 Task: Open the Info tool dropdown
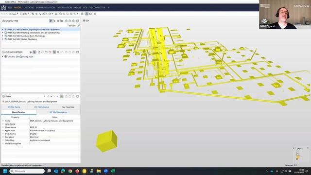tap(24, 14)
